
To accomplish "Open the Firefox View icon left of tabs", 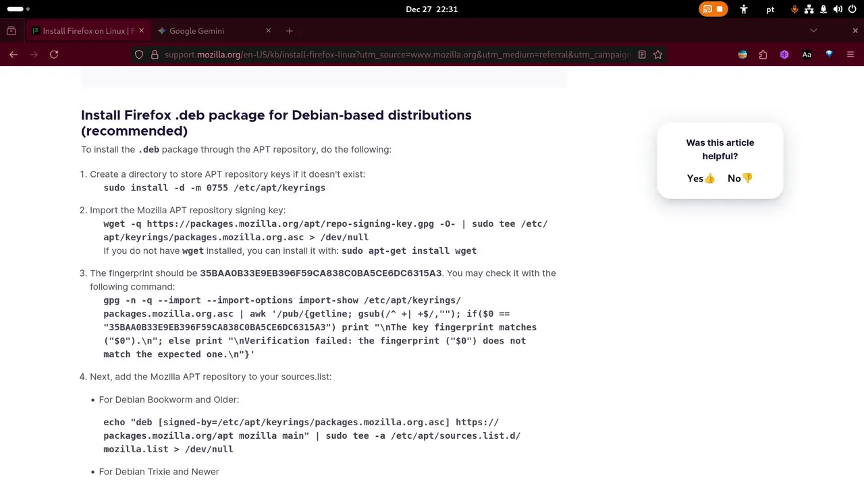I will coord(11,31).
